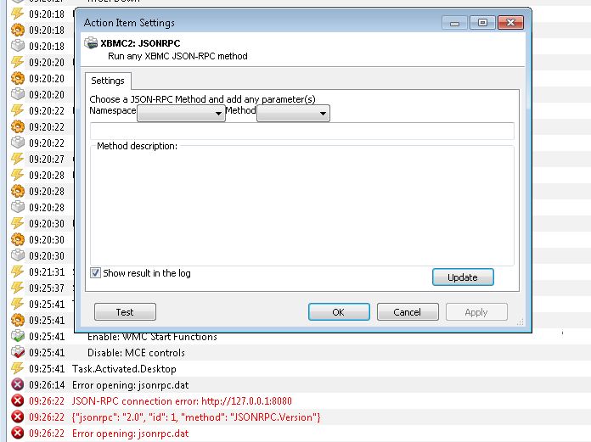
Task: Click the Update button
Action: click(463, 277)
